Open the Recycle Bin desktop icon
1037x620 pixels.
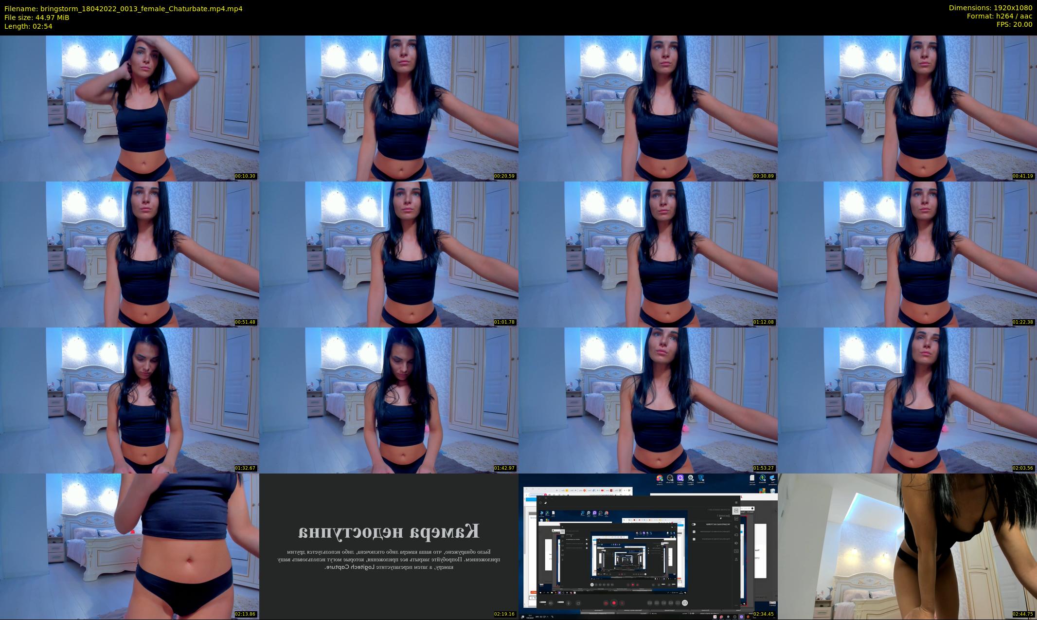[x=773, y=491]
